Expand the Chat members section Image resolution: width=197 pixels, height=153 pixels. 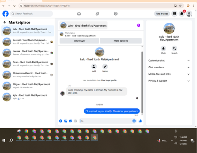(x=169, y=67)
